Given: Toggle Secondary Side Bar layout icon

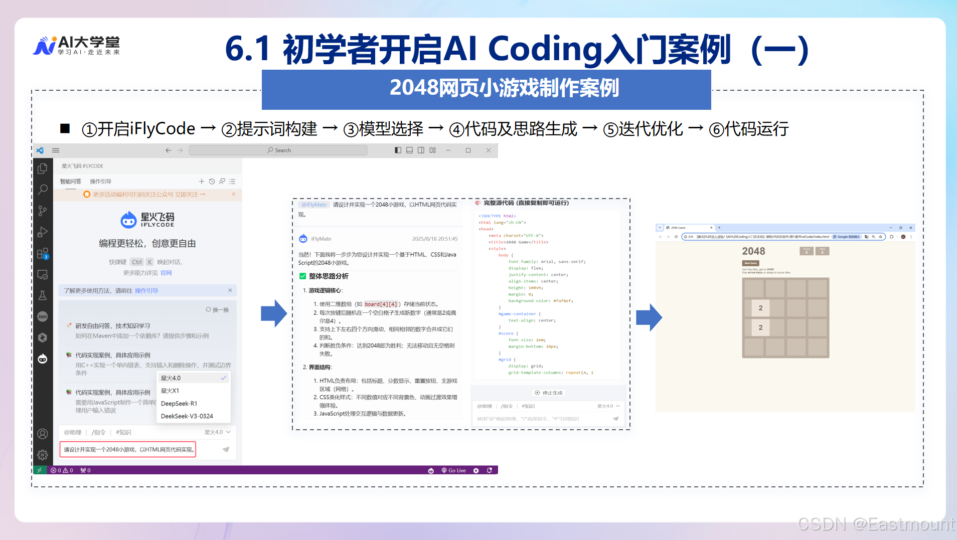Looking at the screenshot, I should click(421, 150).
